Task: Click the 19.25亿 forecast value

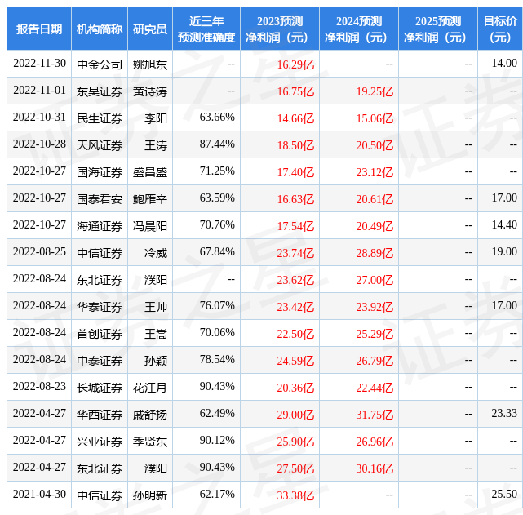Action: (x=375, y=91)
